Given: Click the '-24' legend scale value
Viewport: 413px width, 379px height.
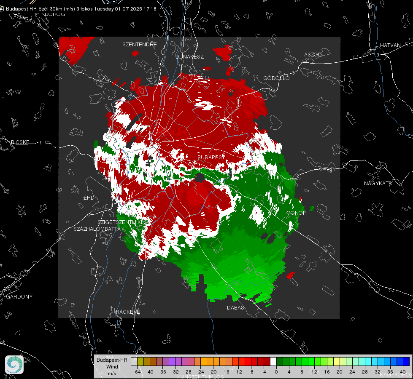Looking at the screenshot, I should click(x=200, y=372).
